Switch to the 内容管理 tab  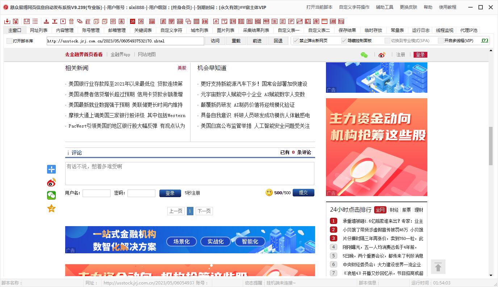point(65,30)
